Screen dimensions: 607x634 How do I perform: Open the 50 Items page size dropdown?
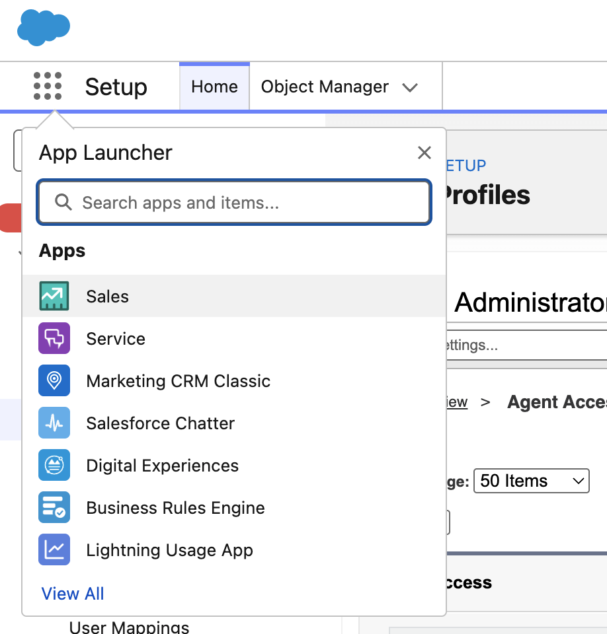tap(531, 481)
